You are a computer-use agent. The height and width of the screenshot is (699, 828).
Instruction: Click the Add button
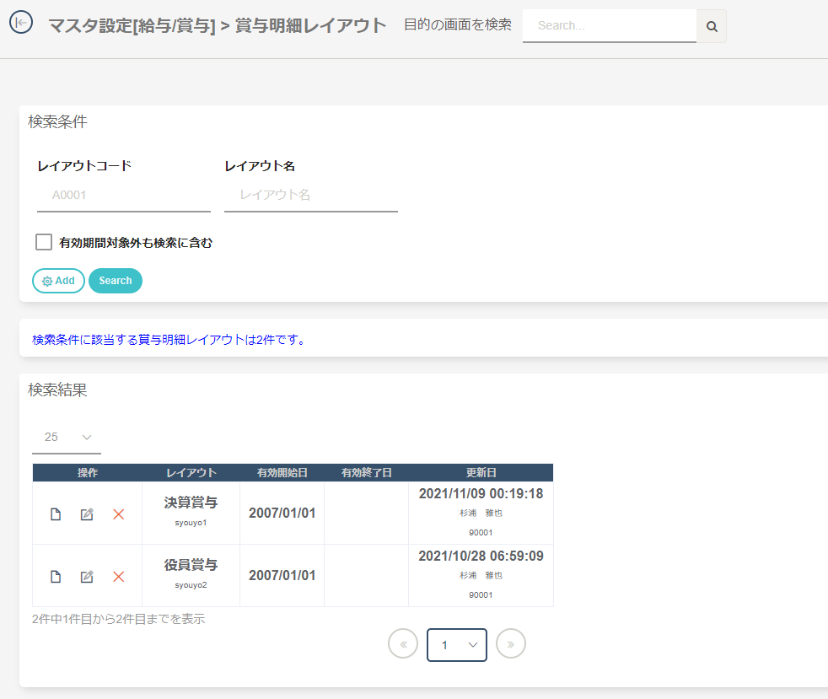coord(58,281)
